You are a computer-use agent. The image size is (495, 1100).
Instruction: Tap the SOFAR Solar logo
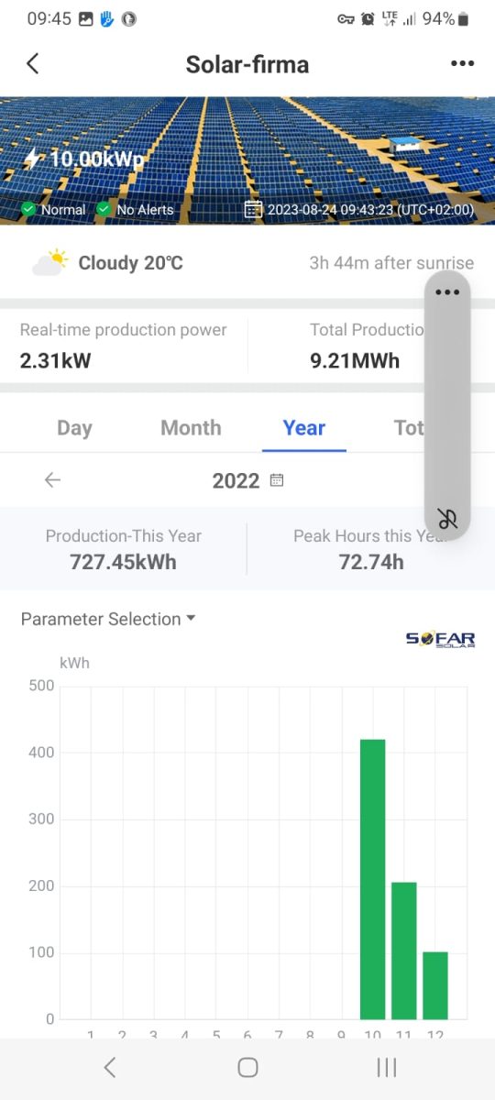440,639
